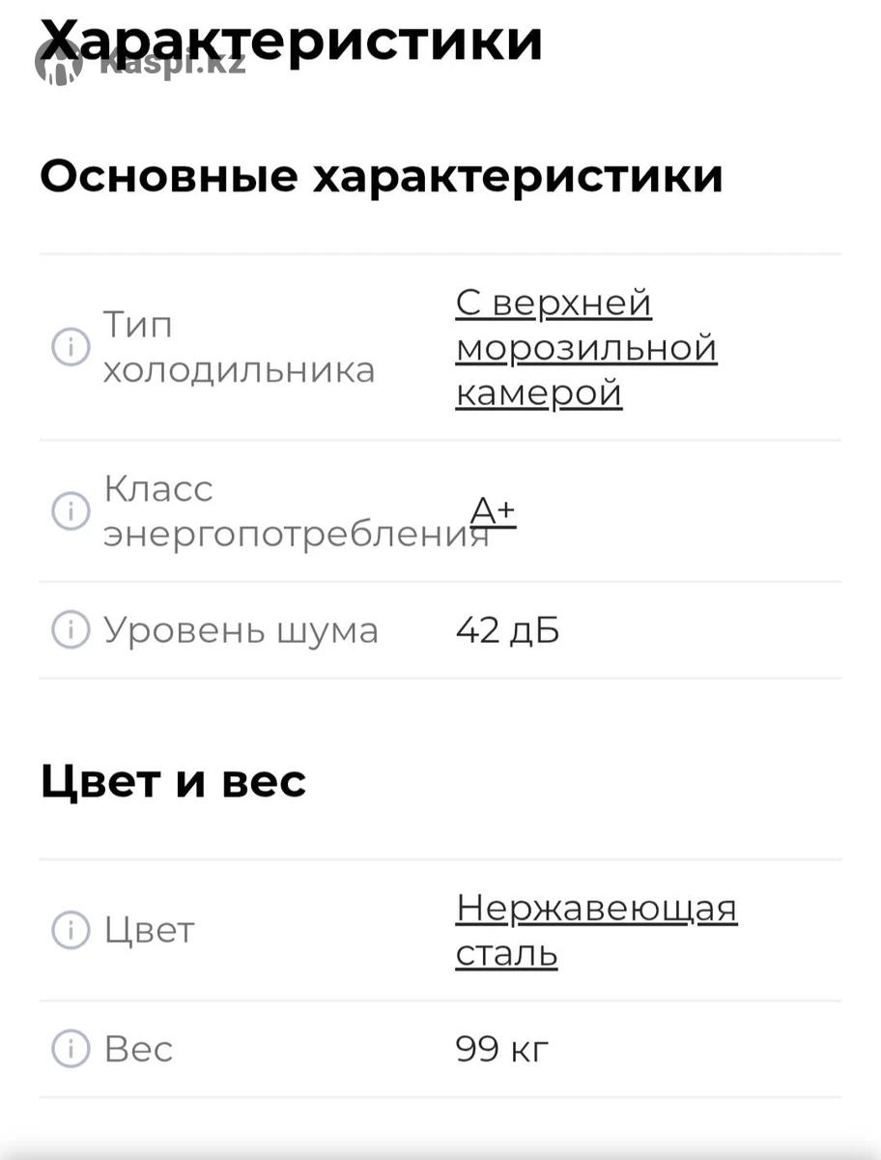Open info icon for Уровень шума

coord(71,630)
